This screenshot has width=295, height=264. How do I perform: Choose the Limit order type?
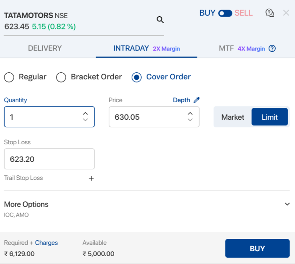click(x=270, y=117)
